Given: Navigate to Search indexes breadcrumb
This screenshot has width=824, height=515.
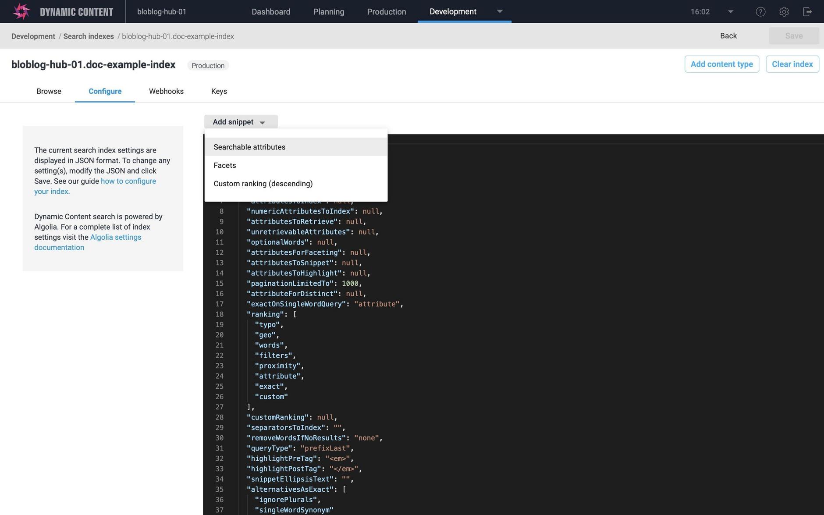Looking at the screenshot, I should [89, 36].
